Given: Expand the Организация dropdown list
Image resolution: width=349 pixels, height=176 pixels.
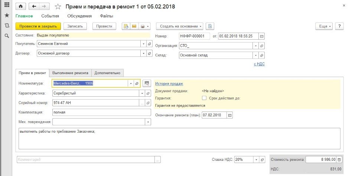Looking at the screenshot, I should coord(256,46).
